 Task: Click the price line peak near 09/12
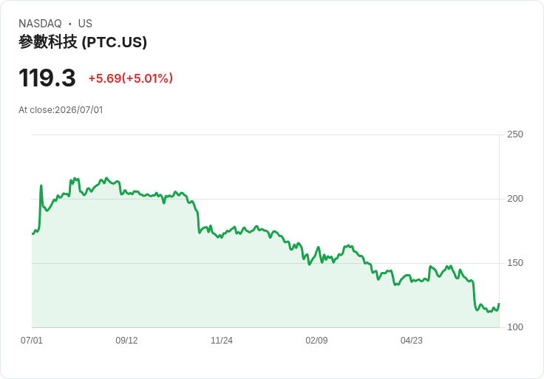coord(106,178)
